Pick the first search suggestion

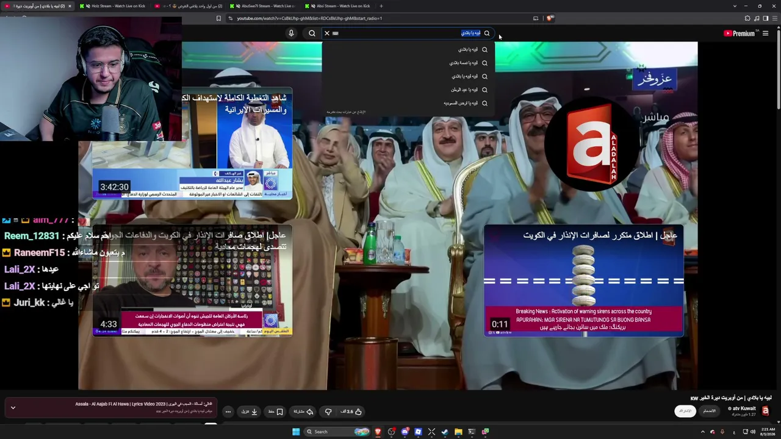point(408,49)
